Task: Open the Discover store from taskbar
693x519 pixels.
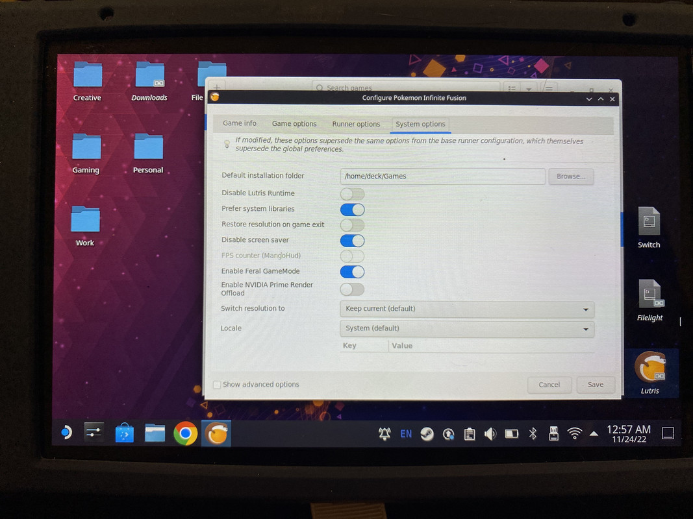Action: point(124,433)
